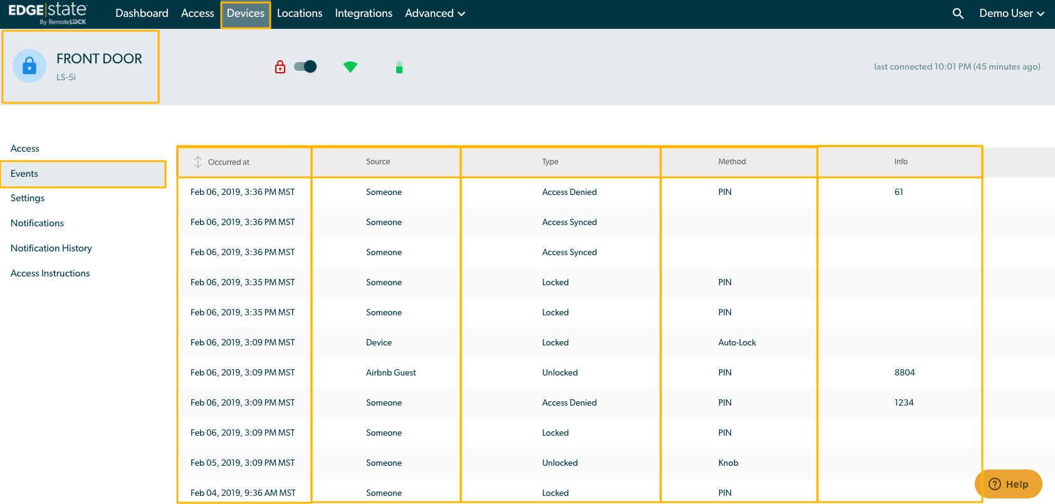Click the Info value 1234
The width and height of the screenshot is (1055, 504).
click(904, 402)
